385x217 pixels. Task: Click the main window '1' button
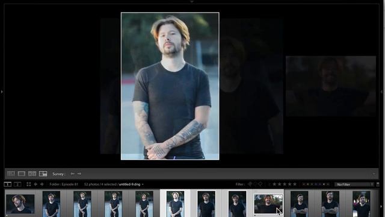point(8,184)
